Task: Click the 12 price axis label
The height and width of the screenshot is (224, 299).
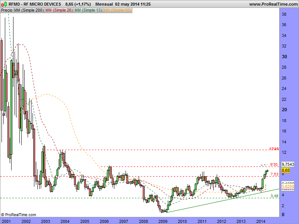Action: [x=284, y=152]
